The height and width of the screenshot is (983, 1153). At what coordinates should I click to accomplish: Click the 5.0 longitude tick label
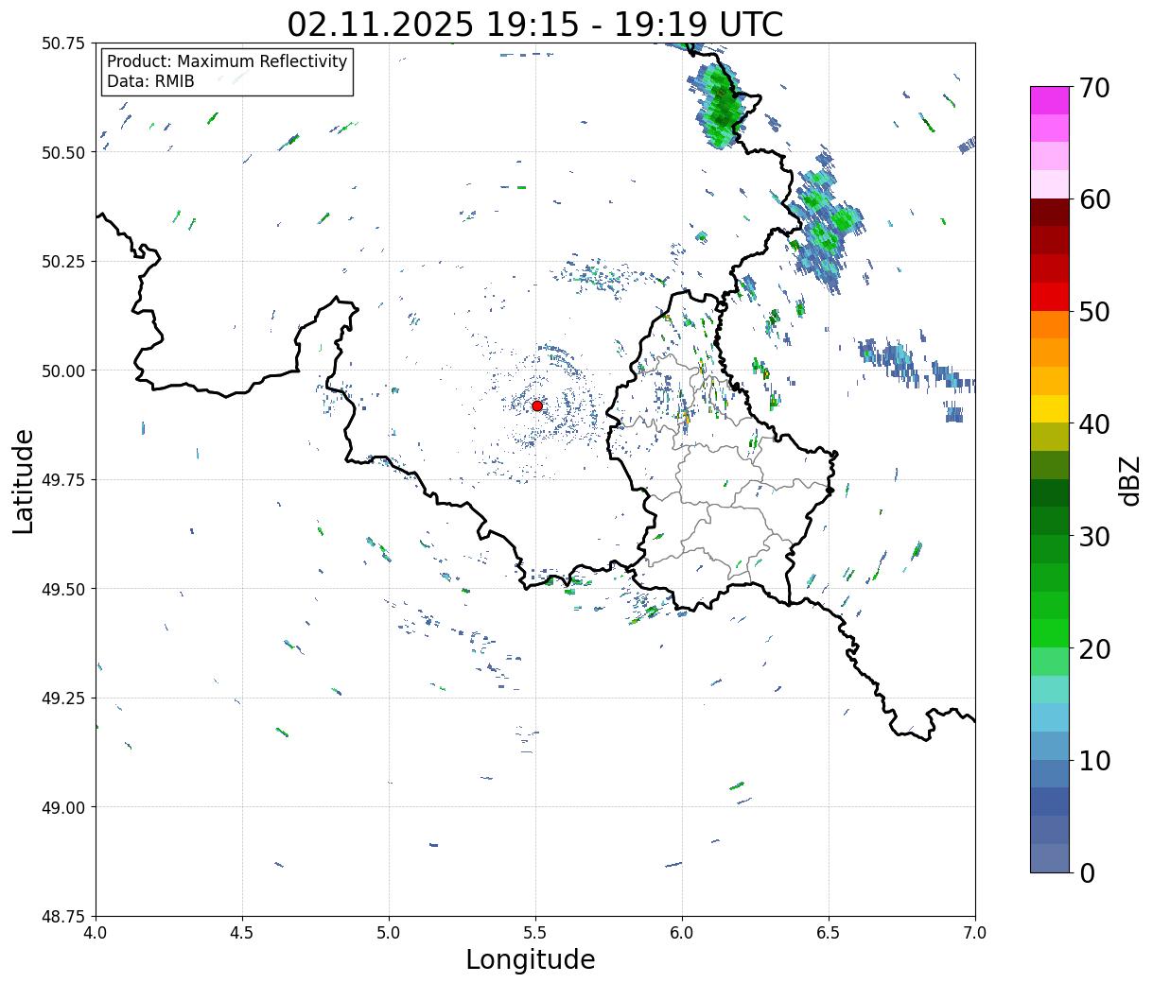tap(389, 933)
